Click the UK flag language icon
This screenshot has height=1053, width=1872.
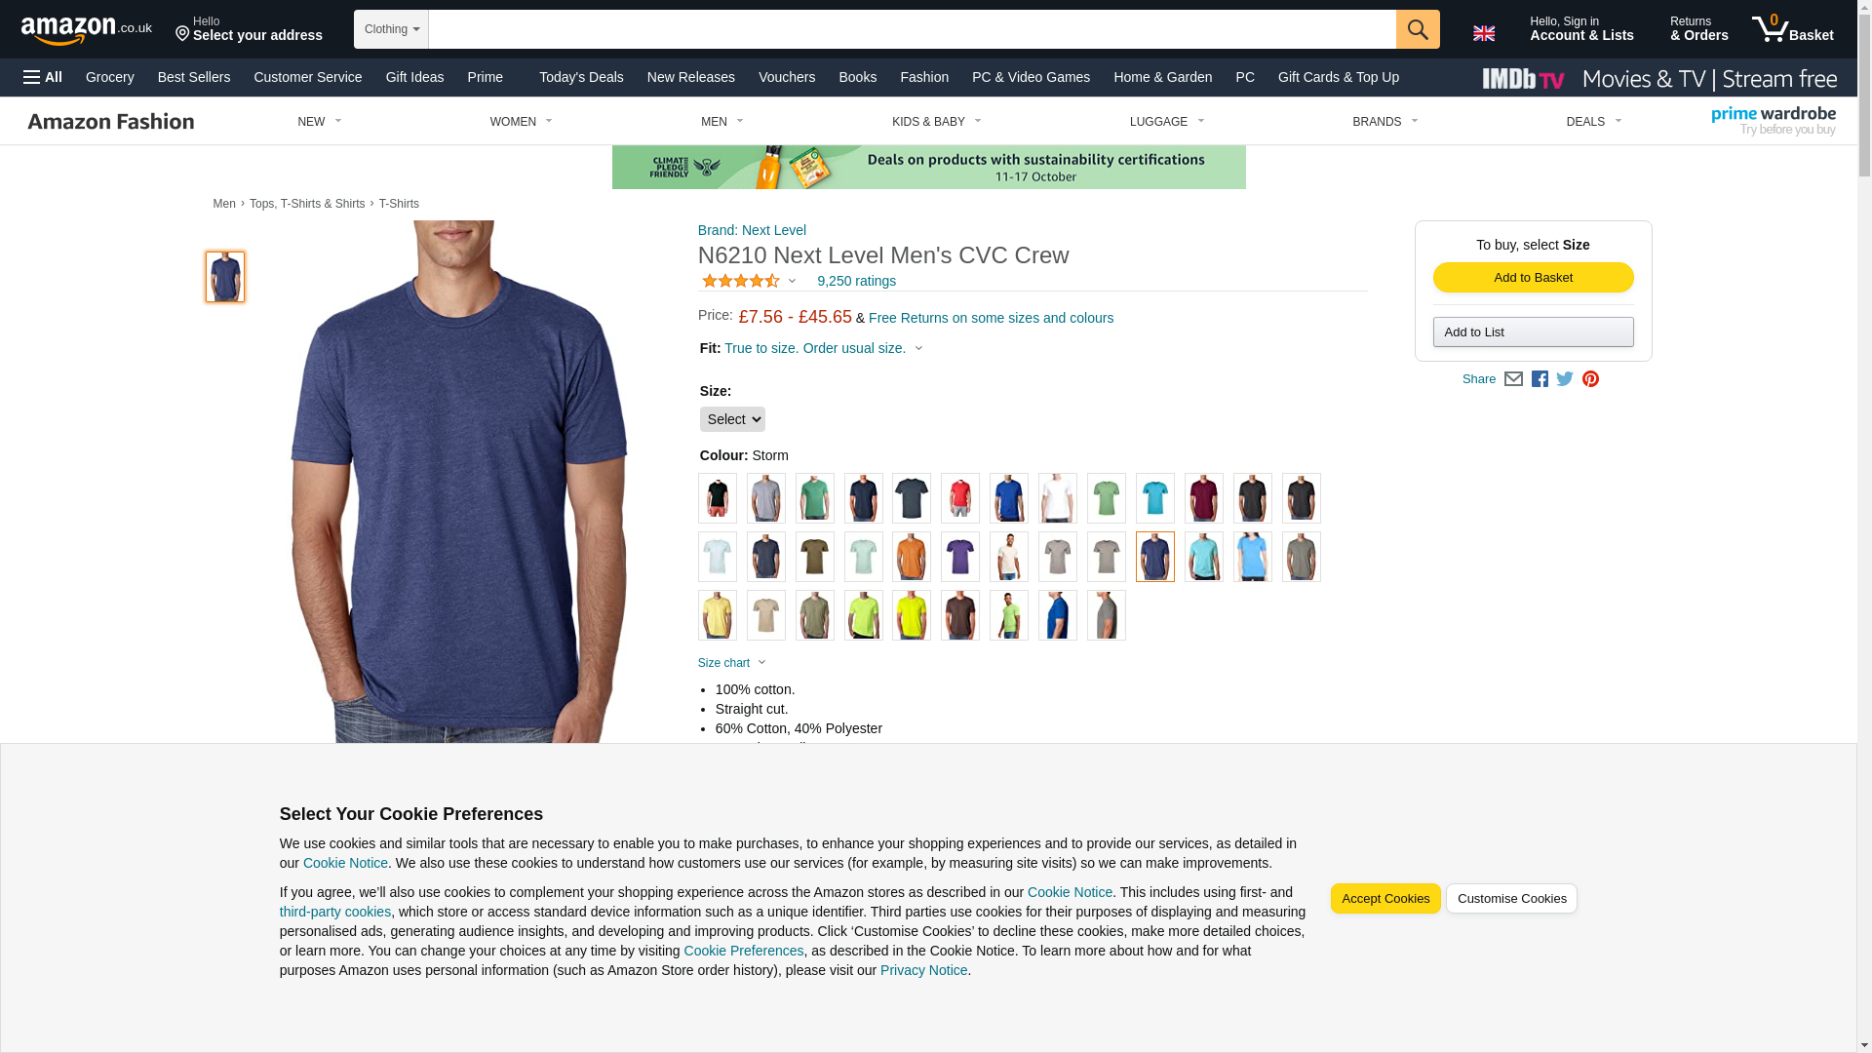pyautogui.click(x=1483, y=33)
